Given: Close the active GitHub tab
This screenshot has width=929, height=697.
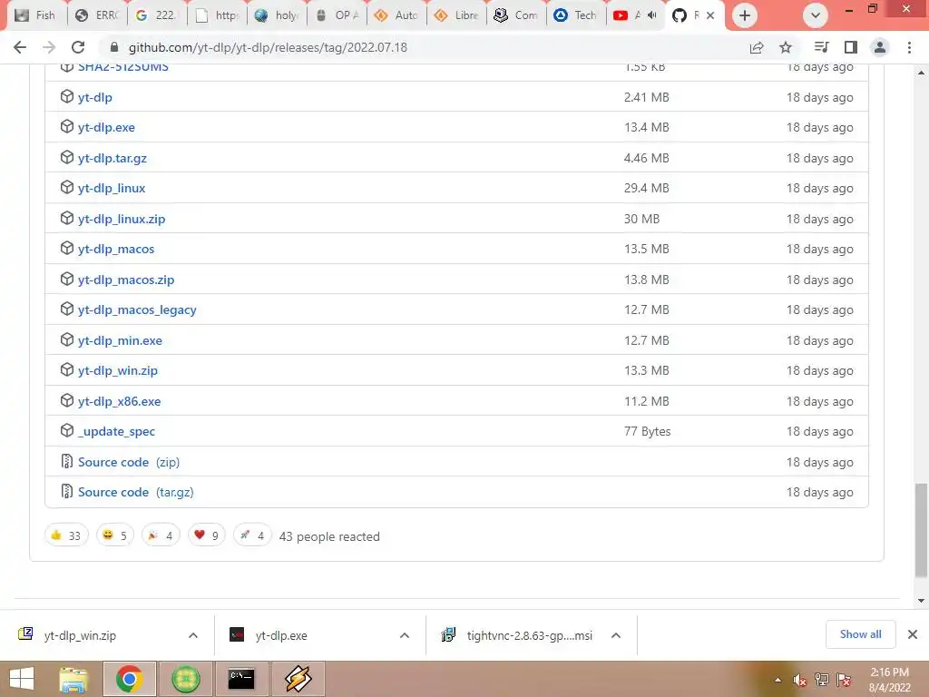Looking at the screenshot, I should (709, 15).
